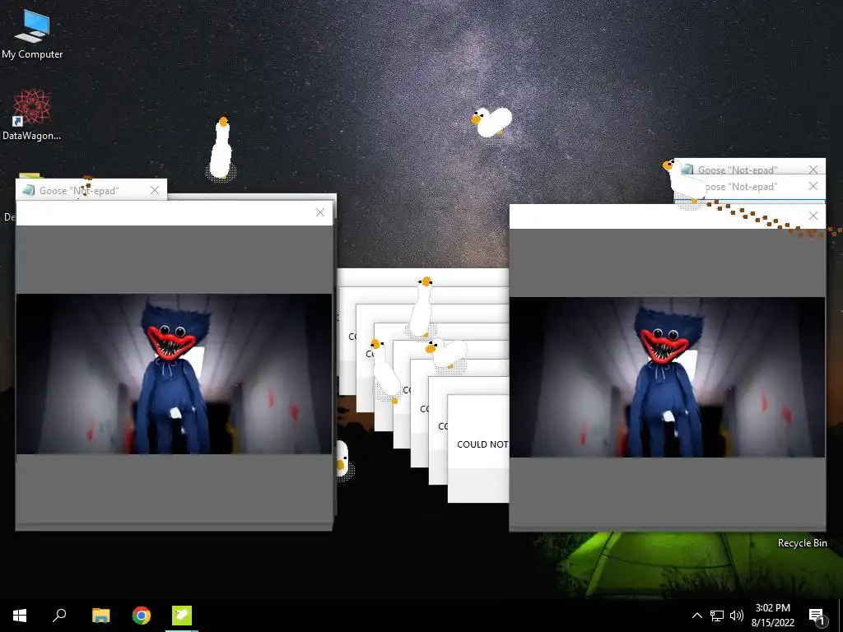The width and height of the screenshot is (843, 632).
Task: Click the left Huggy Wuggy image
Action: (x=175, y=374)
